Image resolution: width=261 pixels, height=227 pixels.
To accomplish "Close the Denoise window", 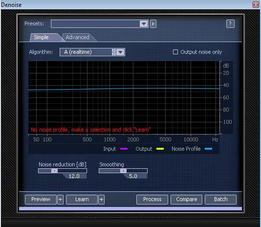I will coord(256,4).
